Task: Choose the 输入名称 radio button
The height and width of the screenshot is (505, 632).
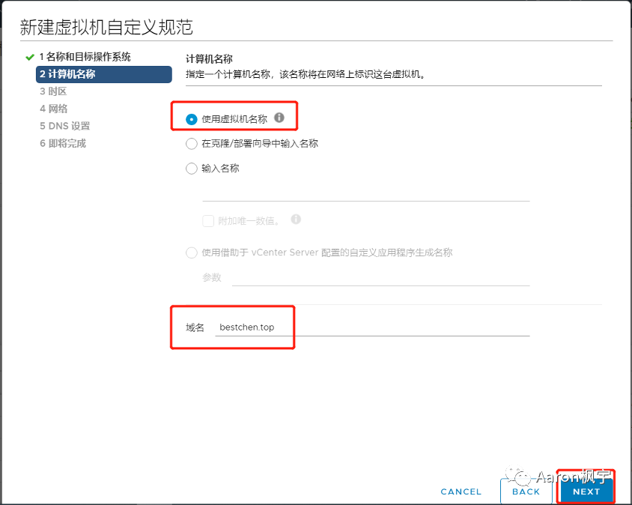Action: pos(192,168)
